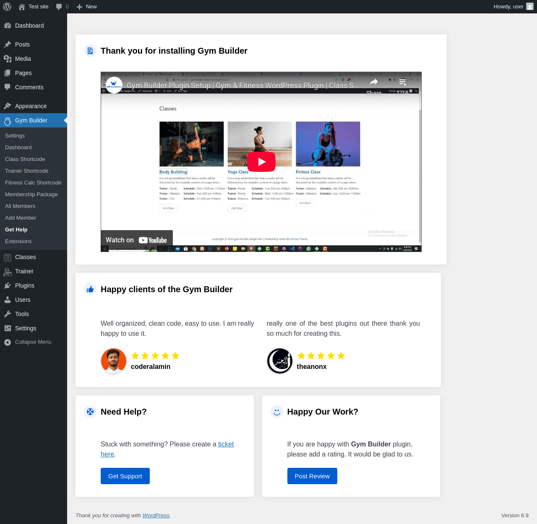This screenshot has height=524, width=537.
Task: Click the Settings sliders icon
Action: point(8,328)
